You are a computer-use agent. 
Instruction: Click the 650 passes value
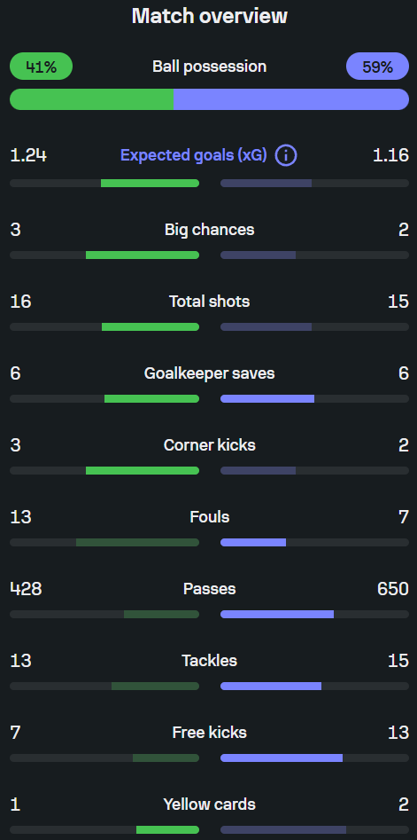click(393, 589)
